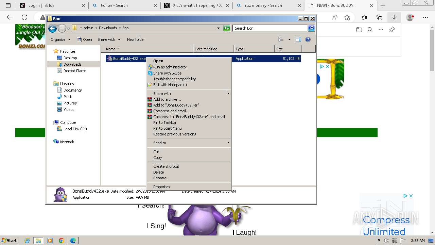Click Explorer Back navigation arrow
Viewport: 435px width, 245px height.
52,28
